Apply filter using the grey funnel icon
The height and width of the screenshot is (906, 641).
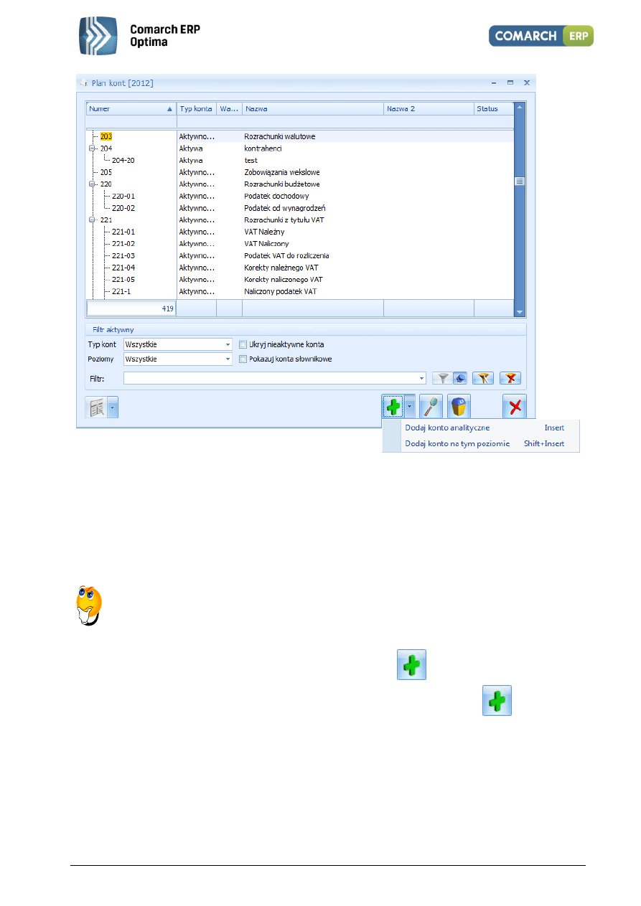click(443, 378)
